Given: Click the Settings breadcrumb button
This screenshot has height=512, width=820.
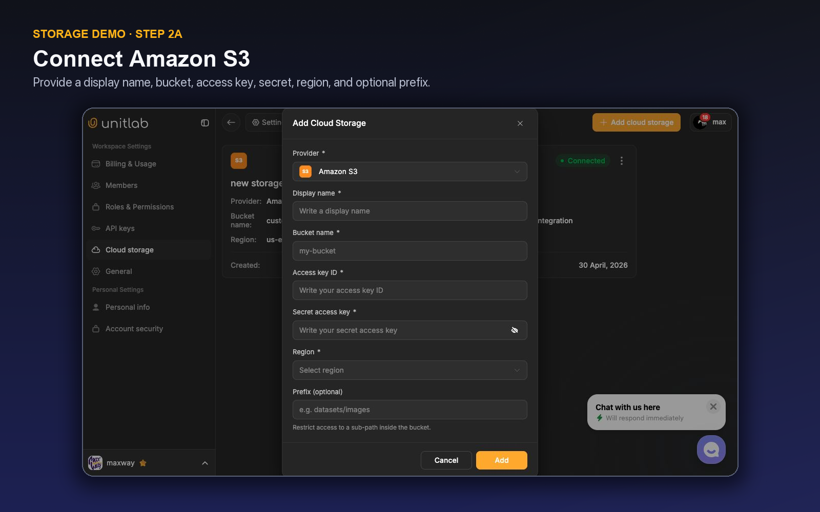Looking at the screenshot, I should pos(264,122).
